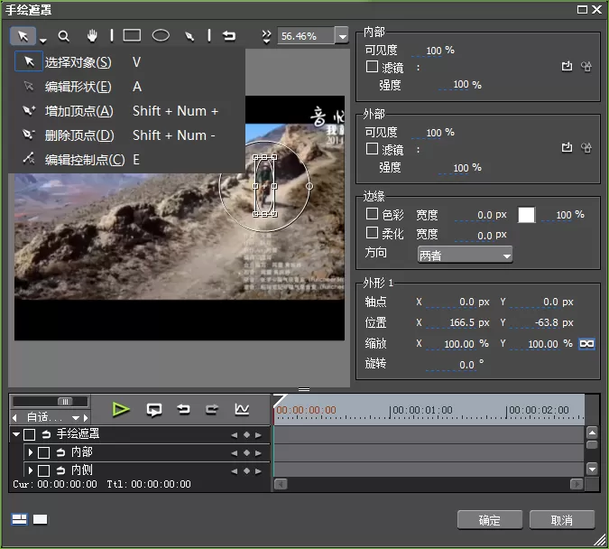The height and width of the screenshot is (549, 609).
Task: Open filter selection icon in 外部 section
Action: [567, 147]
